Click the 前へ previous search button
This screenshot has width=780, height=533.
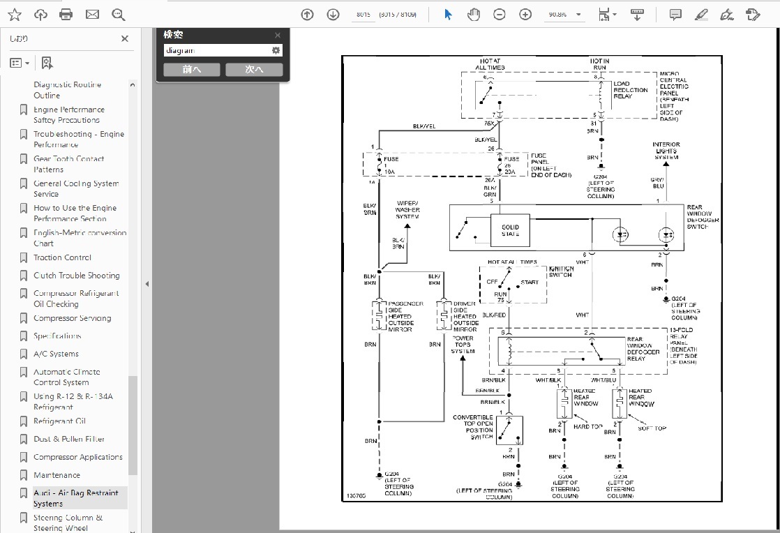point(192,70)
